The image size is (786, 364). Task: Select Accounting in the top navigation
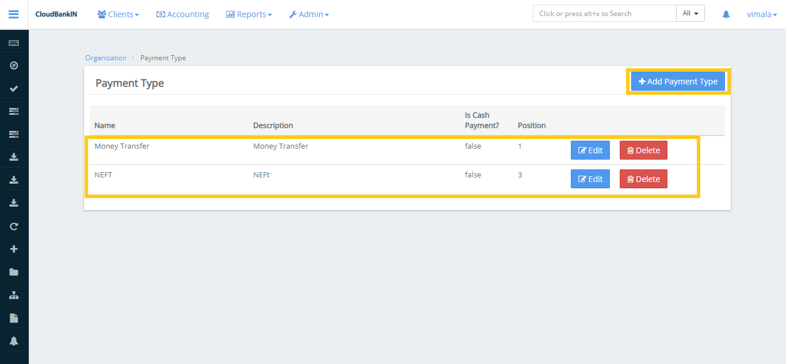pos(182,14)
